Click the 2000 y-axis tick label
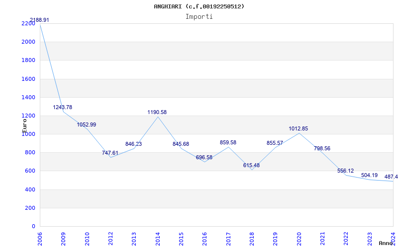398x248 pixels. (x=28, y=42)
